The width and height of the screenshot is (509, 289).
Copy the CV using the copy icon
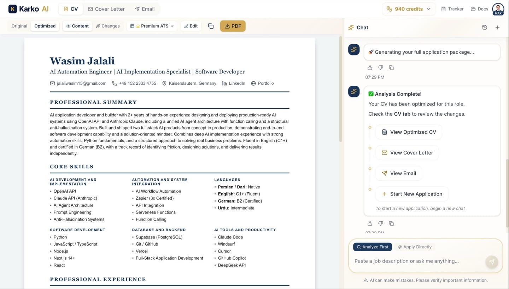[211, 26]
